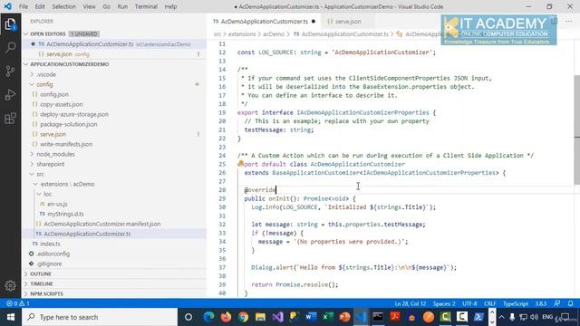580x326 pixels.
Task: Open the editor More Actions ellipsis
Action: point(568,22)
